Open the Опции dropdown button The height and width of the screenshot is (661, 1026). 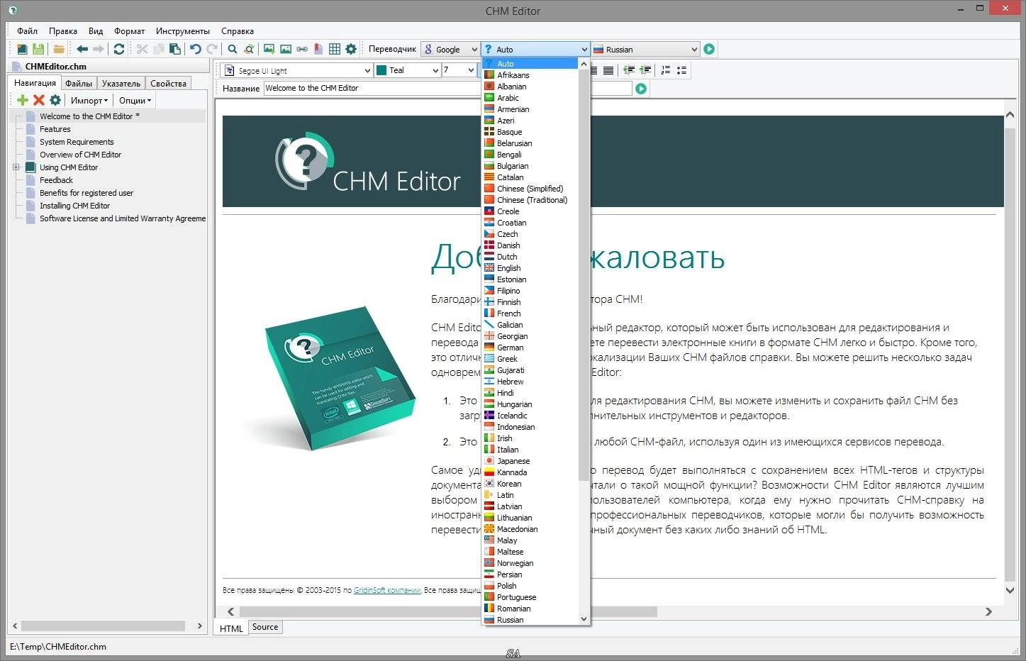click(135, 100)
